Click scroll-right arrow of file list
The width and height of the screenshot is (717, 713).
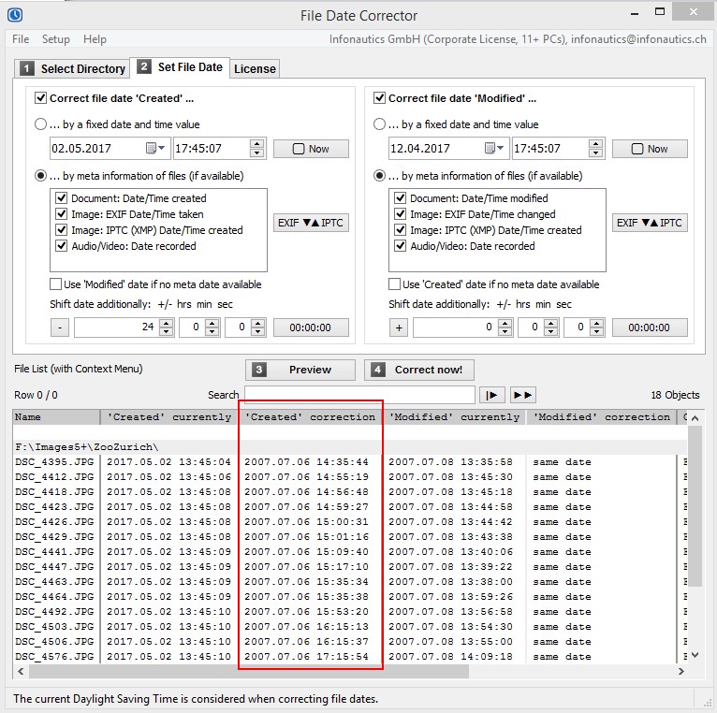680,671
